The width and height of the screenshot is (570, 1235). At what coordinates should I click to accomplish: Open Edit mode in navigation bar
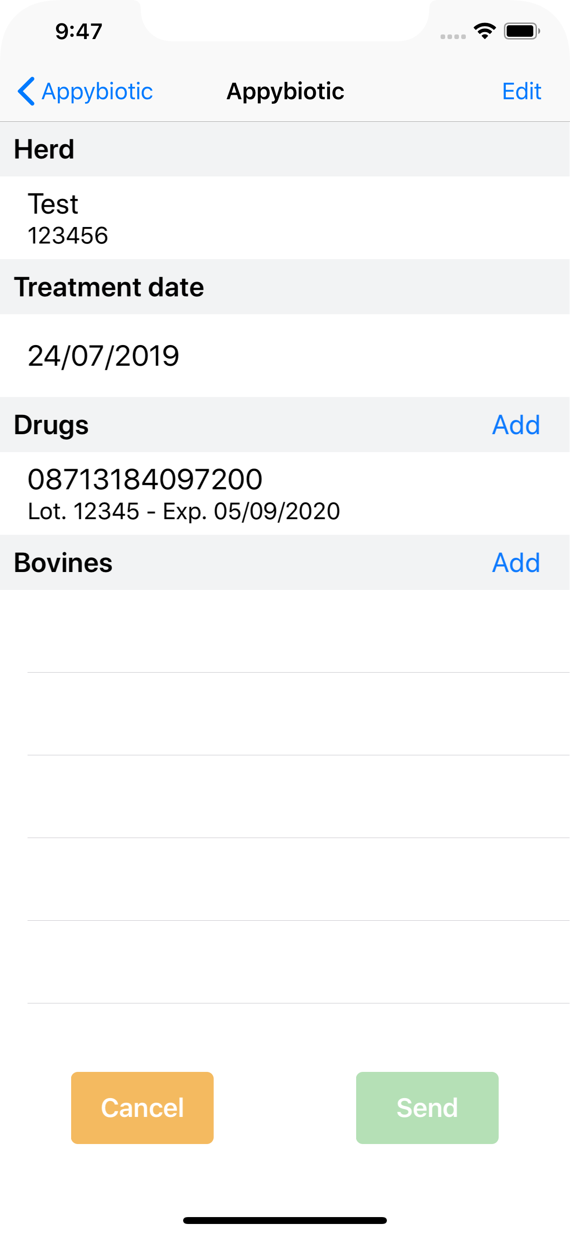pyautogui.click(x=522, y=91)
